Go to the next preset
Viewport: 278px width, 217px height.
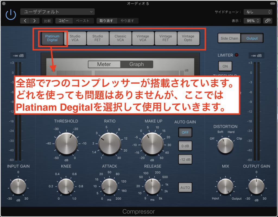(34, 21)
